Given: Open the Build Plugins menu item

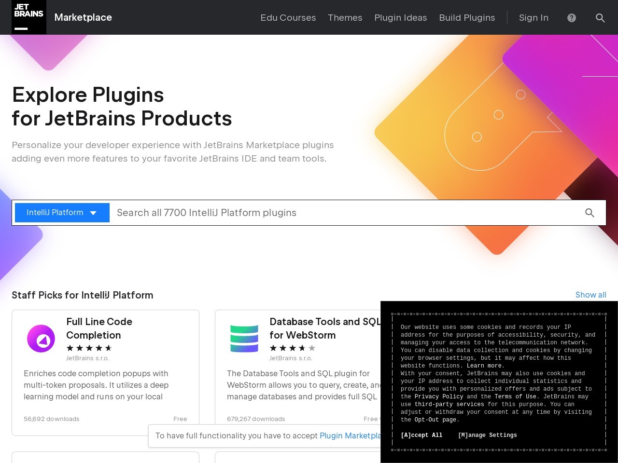Looking at the screenshot, I should 467,18.
